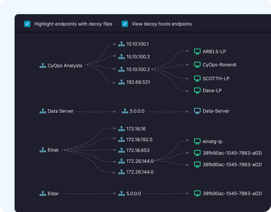The height and width of the screenshot is (212, 271).
Task: Click the einatg-lp endpoint monitor icon
Action: click(197, 141)
